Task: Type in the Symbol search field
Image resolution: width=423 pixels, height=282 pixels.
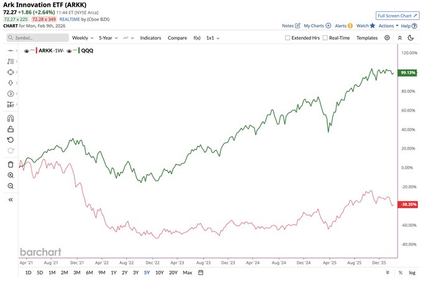Action: coord(37,38)
